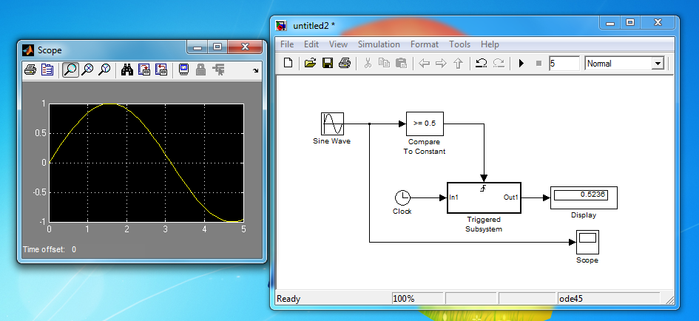Open the Simulation menu
Viewport: 699px width, 321px height.
point(378,44)
